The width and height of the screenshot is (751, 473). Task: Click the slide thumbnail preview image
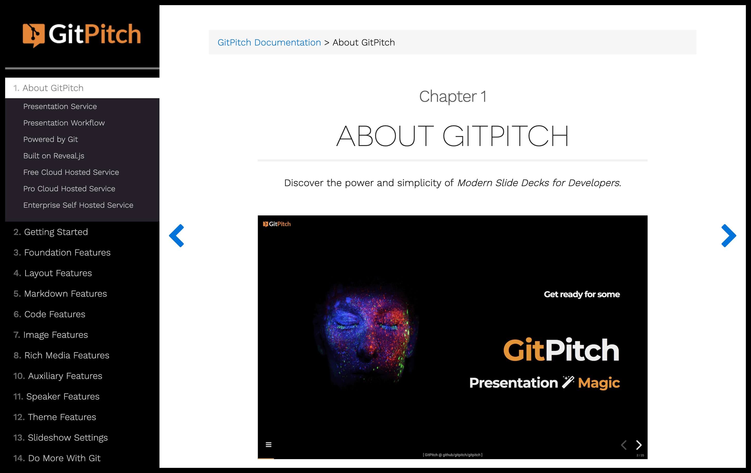[452, 336]
